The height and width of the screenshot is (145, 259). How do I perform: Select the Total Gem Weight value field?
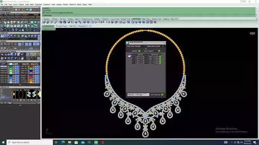143,47
